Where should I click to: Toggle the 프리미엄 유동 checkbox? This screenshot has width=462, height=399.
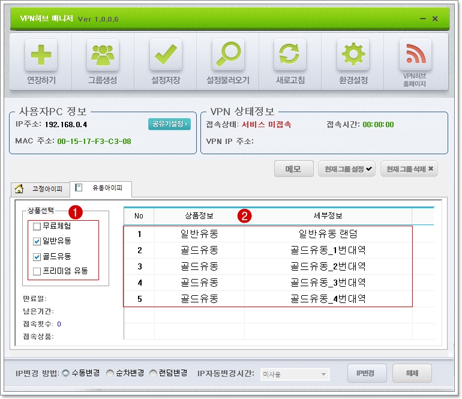[37, 271]
